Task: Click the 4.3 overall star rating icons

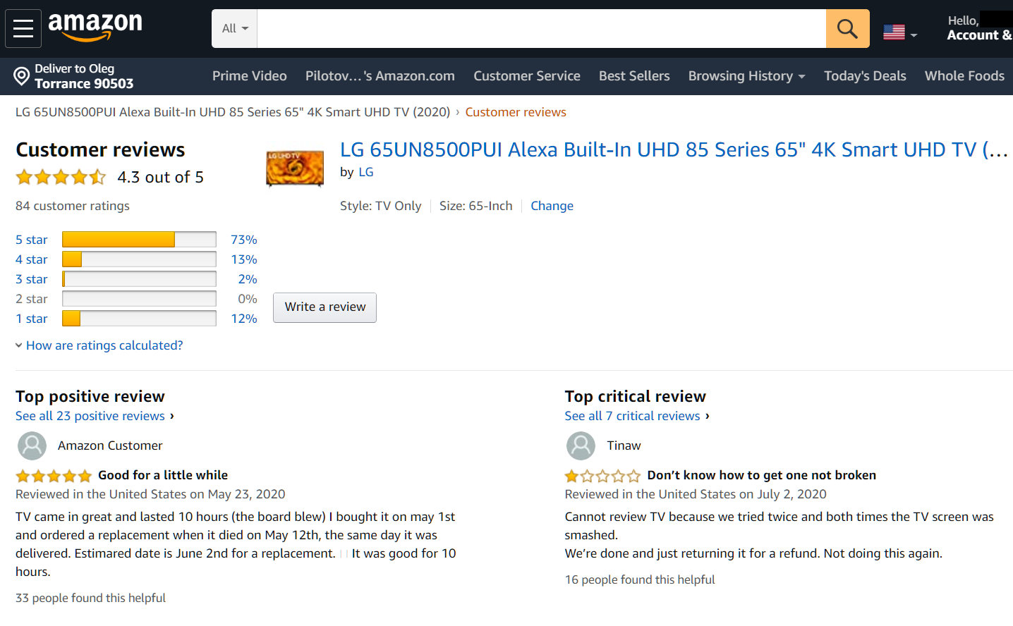Action: [x=61, y=177]
